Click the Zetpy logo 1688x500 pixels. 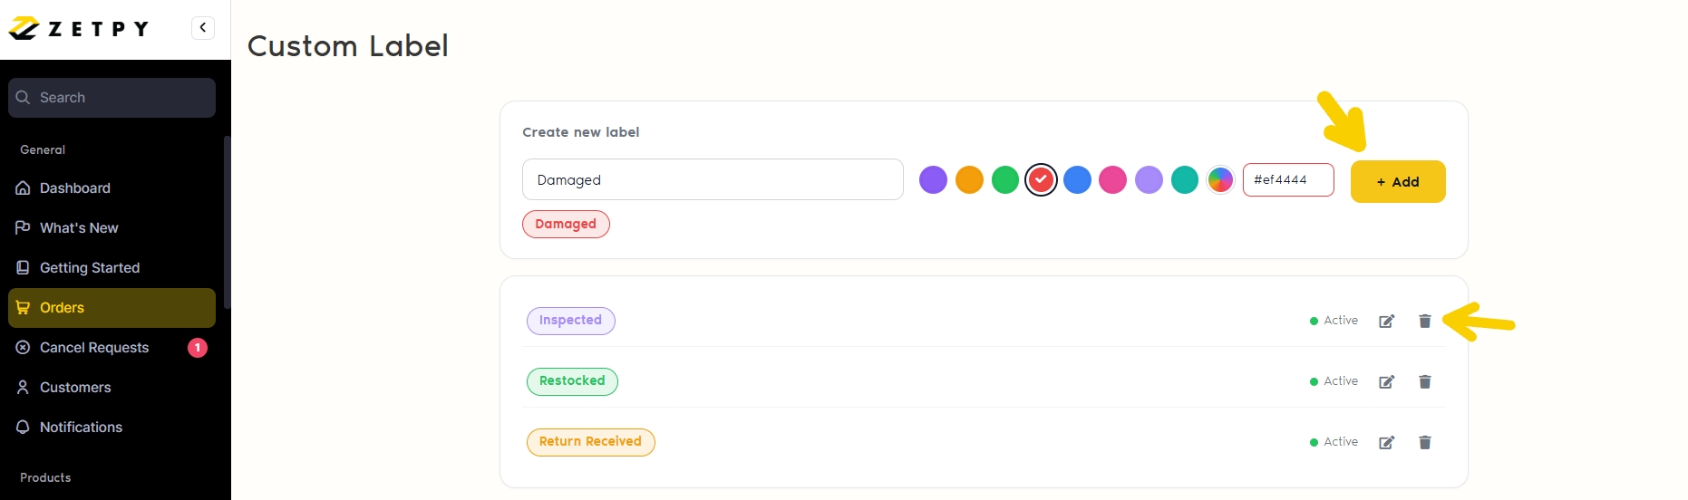(79, 28)
